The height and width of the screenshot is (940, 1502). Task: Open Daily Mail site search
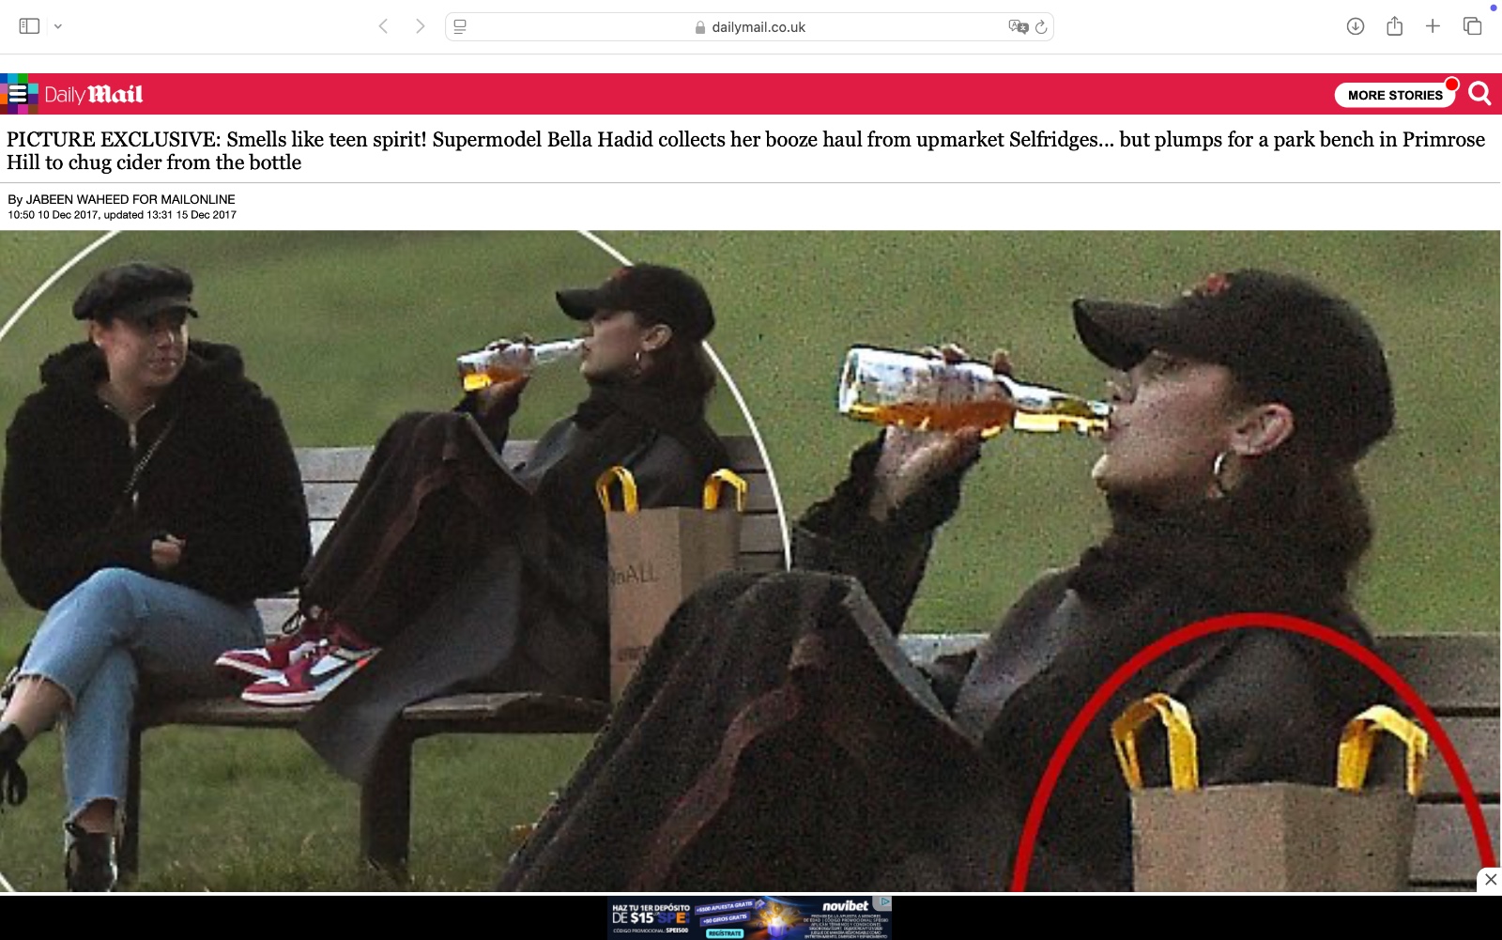1480,94
